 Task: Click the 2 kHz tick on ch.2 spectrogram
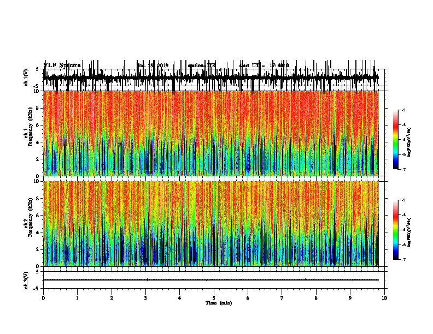pos(38,249)
